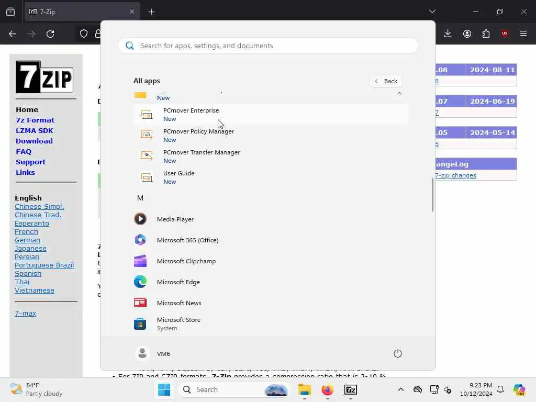
Task: Switch language to German
Action: point(27,240)
